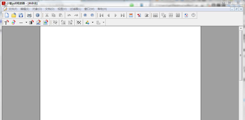245x120 pixels.
Task: Save the document with floppy disk icon
Action: [x=21, y=15]
